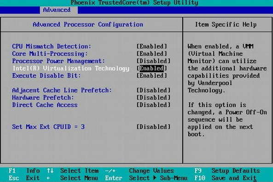The image size is (273, 182).
Task: Click the Advanced Processor Configuration heading
Action: click(88, 24)
